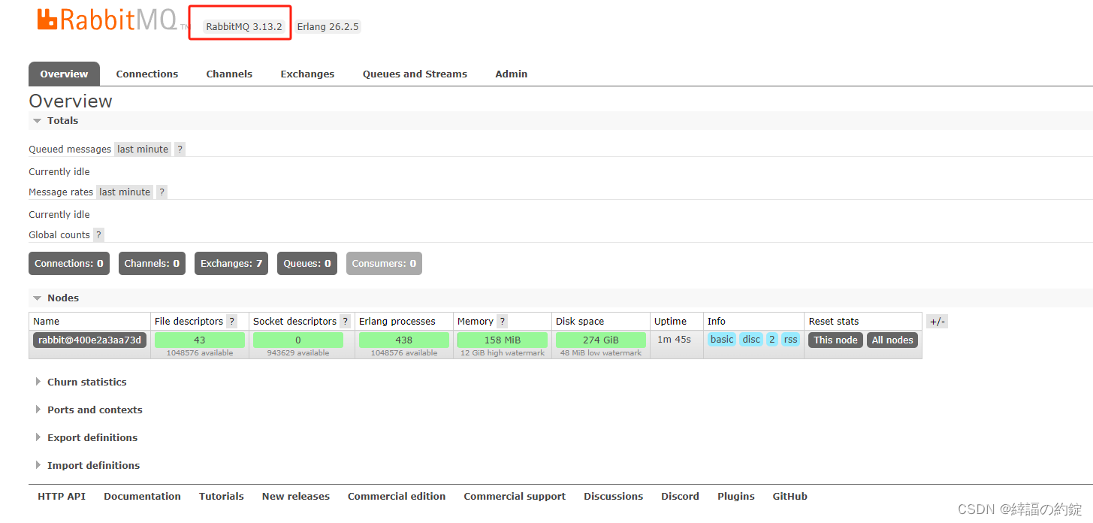This screenshot has height=523, width=1093.
Task: Click the Memory 158 MiB bar
Action: click(503, 340)
